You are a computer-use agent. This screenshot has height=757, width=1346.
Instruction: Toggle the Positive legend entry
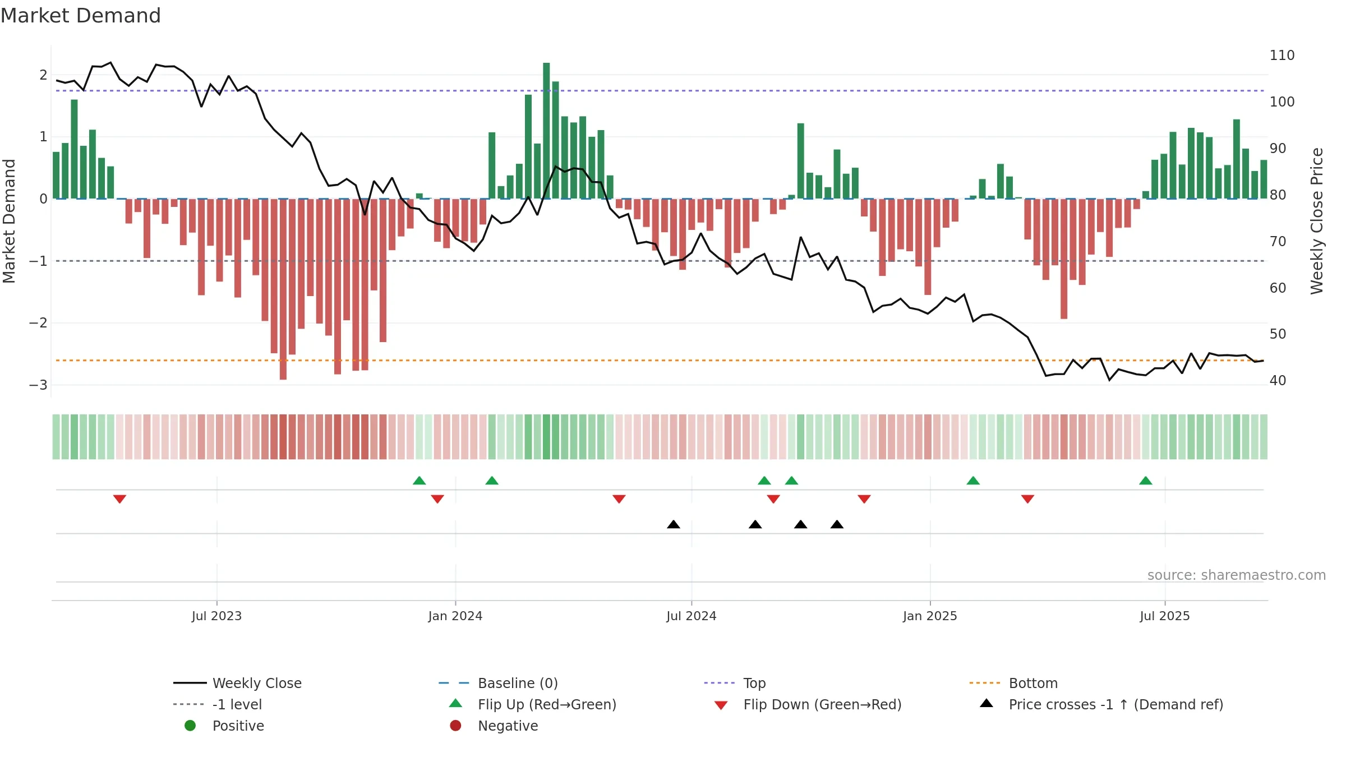tap(224, 726)
